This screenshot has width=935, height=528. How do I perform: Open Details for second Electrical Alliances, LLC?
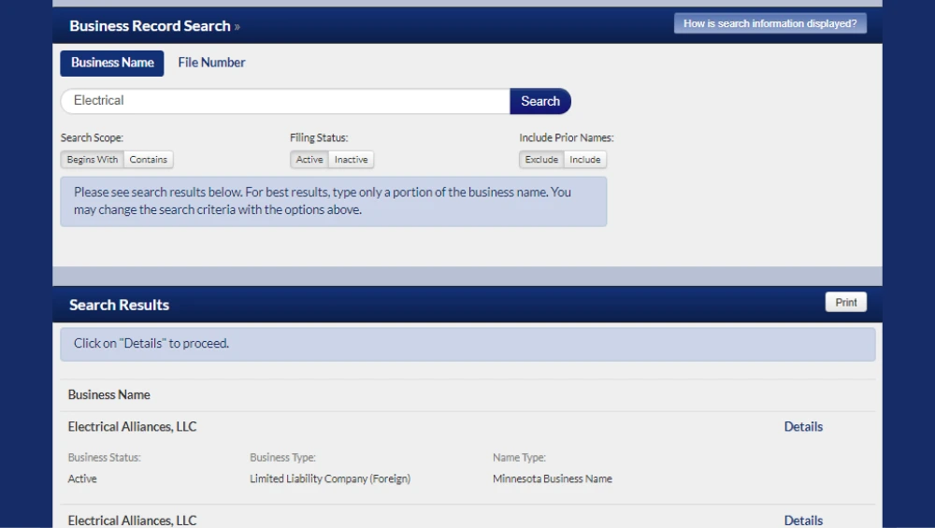point(803,520)
